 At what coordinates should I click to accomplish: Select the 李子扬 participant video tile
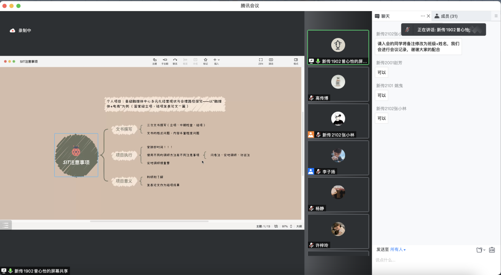338,158
